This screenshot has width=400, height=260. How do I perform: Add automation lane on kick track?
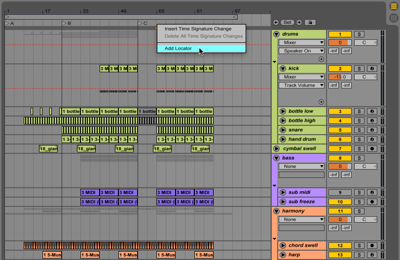[x=321, y=102]
